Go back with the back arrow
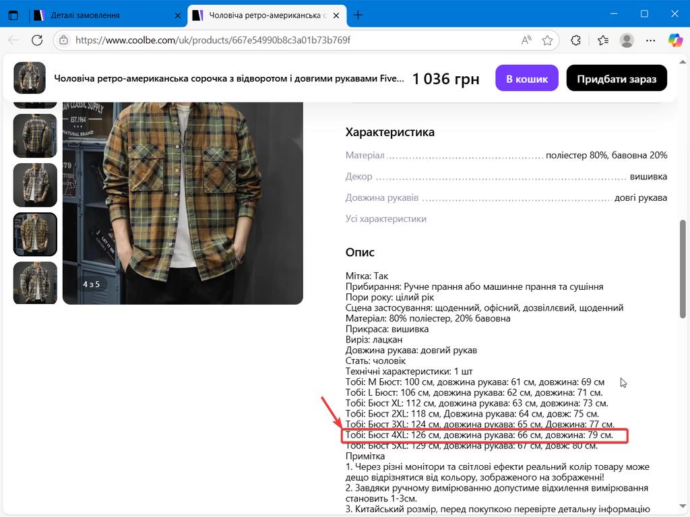The height and width of the screenshot is (517, 690). (x=13, y=40)
